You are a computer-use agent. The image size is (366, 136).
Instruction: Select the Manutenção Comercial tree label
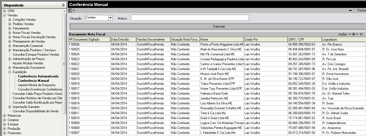28,46
